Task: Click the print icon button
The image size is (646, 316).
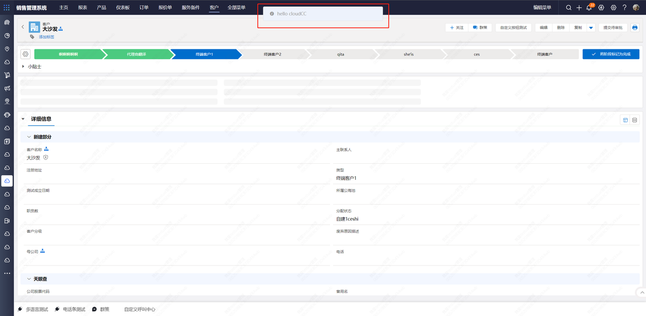Action: pos(635,28)
